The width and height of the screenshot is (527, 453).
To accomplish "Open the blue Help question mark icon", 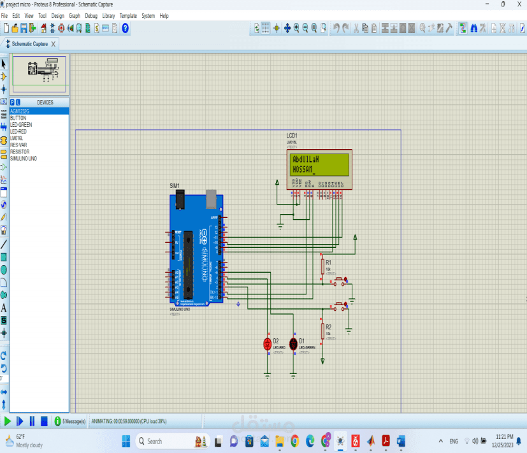I will 125,28.
